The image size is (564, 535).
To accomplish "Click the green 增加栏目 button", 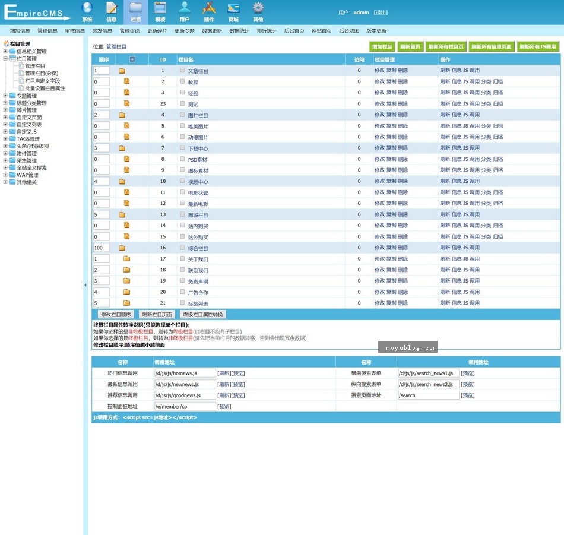I will click(x=382, y=46).
